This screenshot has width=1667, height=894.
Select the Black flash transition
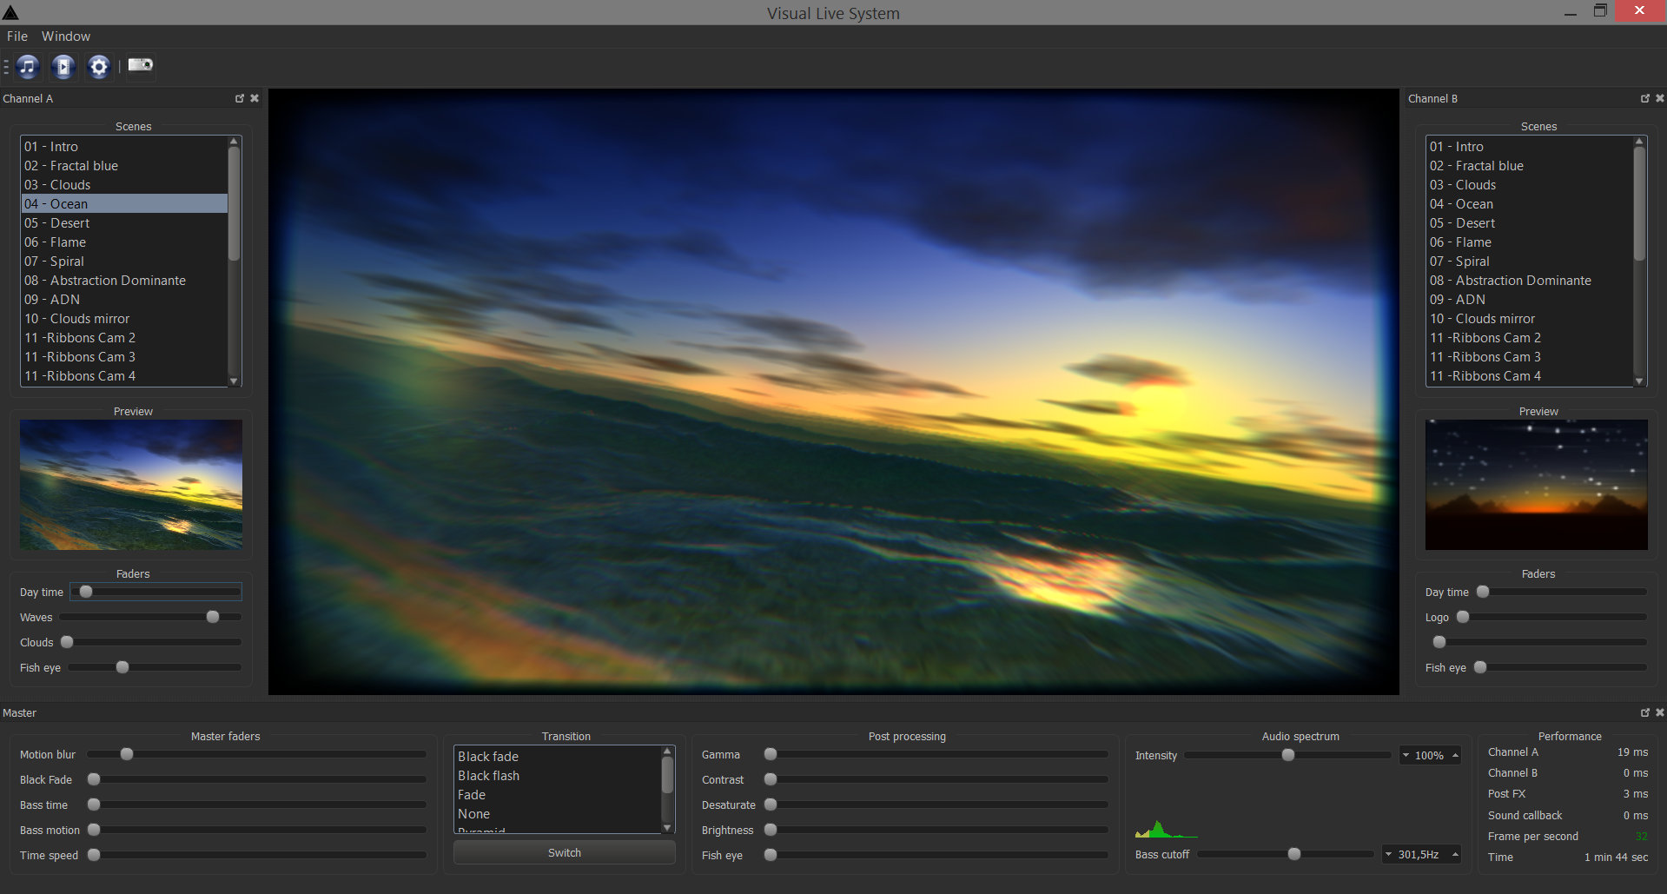click(488, 775)
